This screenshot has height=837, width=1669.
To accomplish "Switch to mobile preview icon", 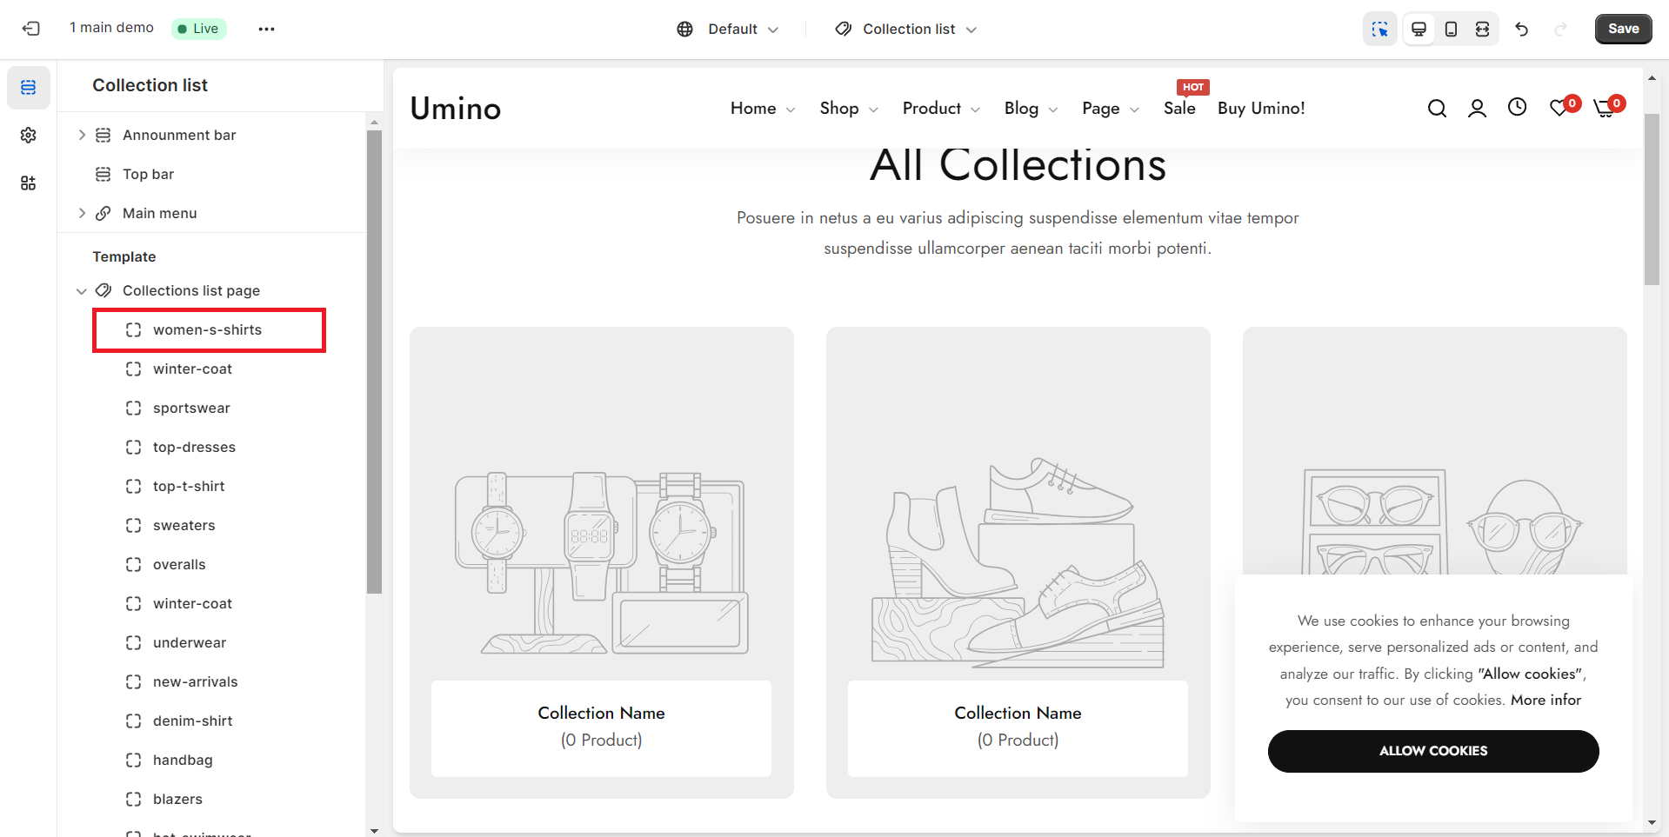I will [x=1451, y=29].
